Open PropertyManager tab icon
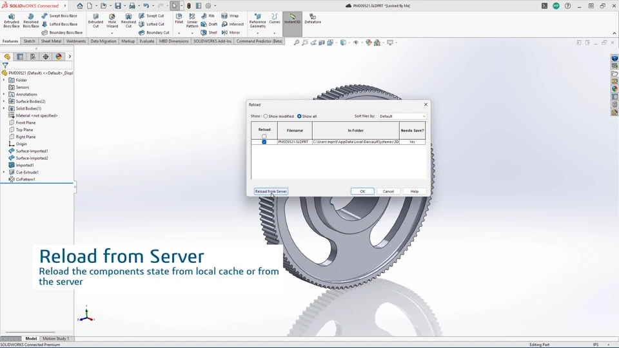 tap(20, 57)
